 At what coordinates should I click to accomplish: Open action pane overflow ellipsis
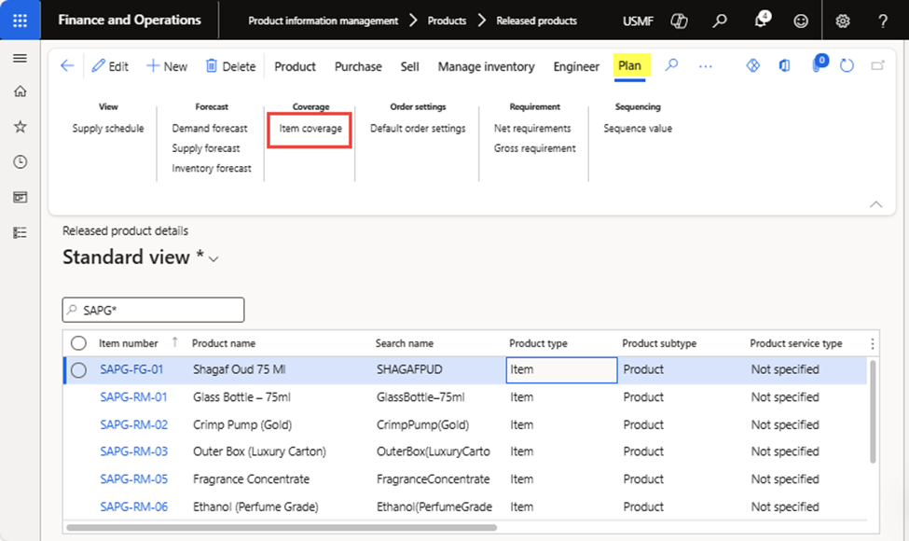[705, 66]
